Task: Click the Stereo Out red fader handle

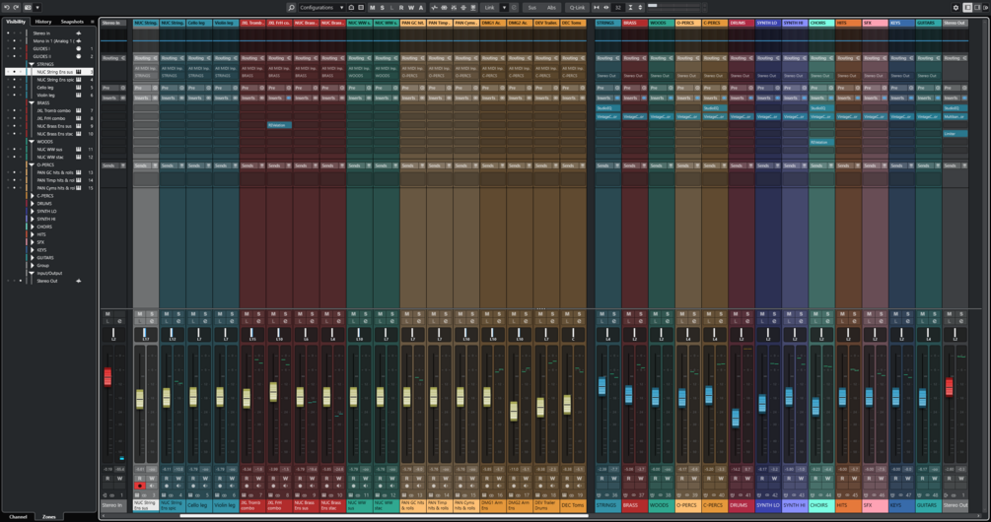Action: coord(949,387)
